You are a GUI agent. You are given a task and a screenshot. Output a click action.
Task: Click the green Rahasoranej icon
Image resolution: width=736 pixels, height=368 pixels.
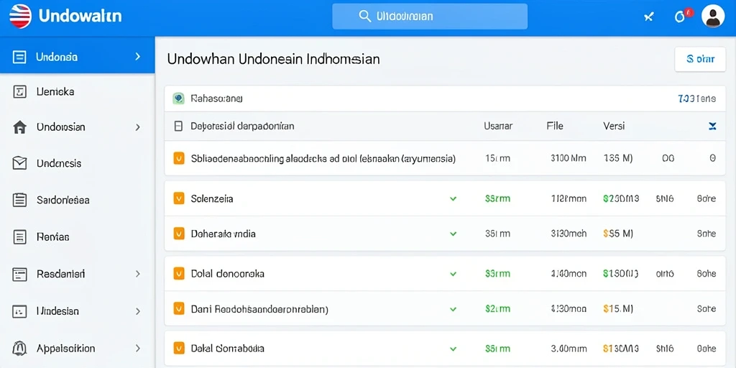(x=178, y=98)
